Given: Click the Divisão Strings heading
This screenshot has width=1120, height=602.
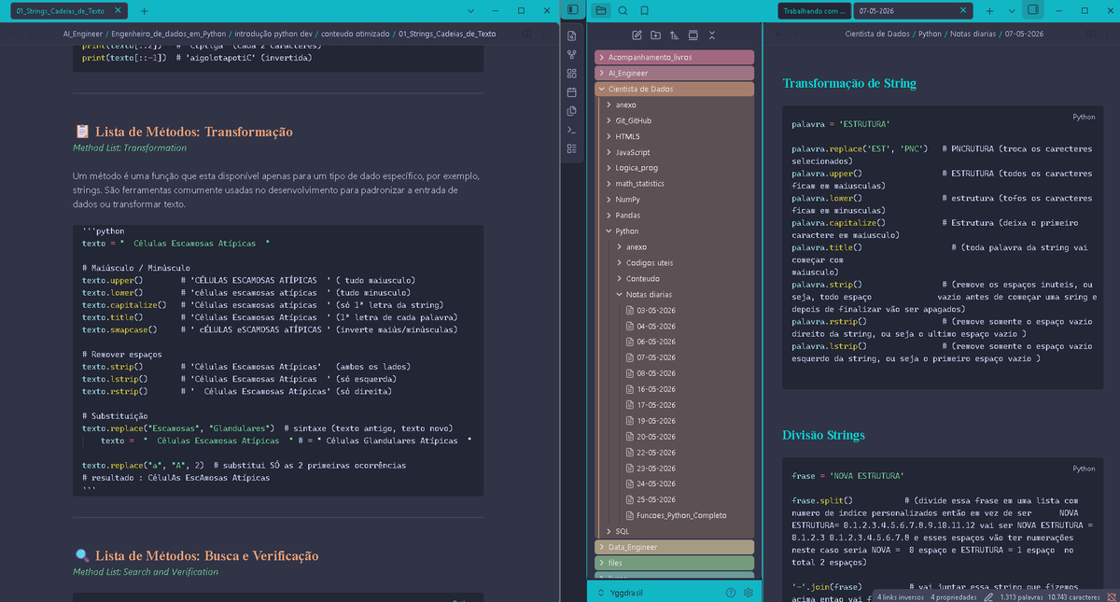Looking at the screenshot, I should click(x=823, y=435).
